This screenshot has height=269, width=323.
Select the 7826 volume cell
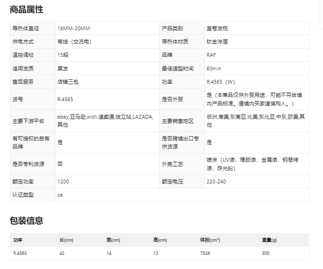[x=206, y=253]
